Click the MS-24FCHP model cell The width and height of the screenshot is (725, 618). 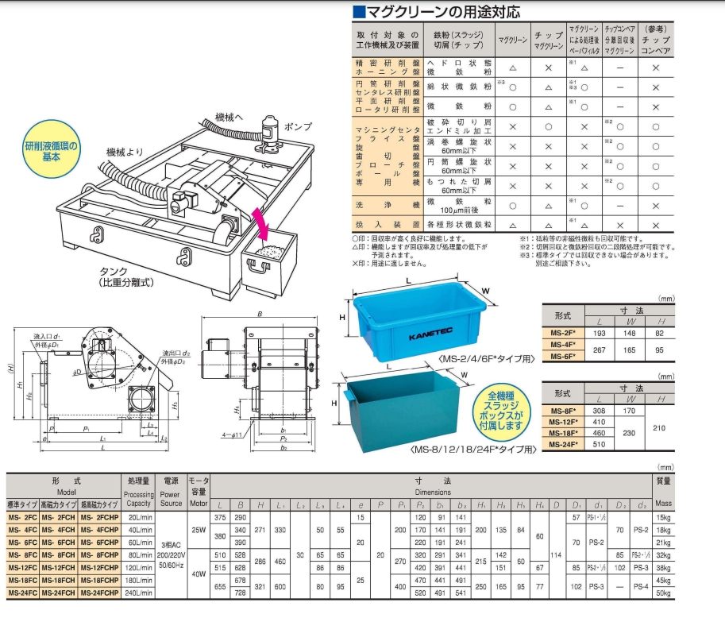point(99,593)
